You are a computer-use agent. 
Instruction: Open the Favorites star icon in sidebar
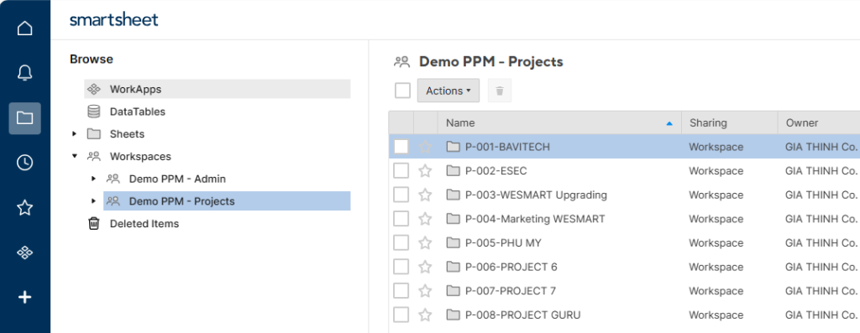24,207
